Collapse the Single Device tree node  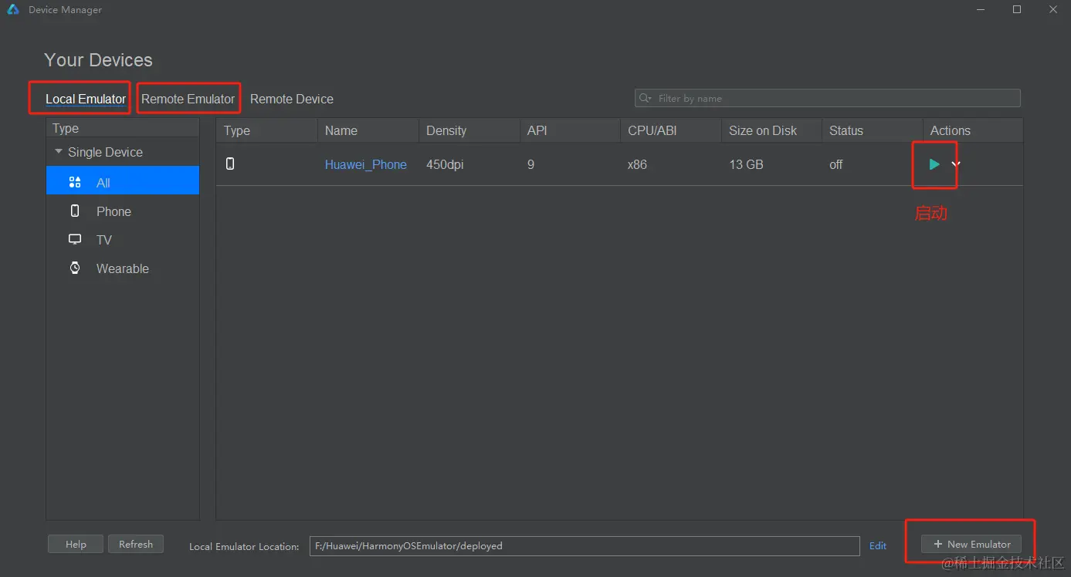[x=59, y=152]
